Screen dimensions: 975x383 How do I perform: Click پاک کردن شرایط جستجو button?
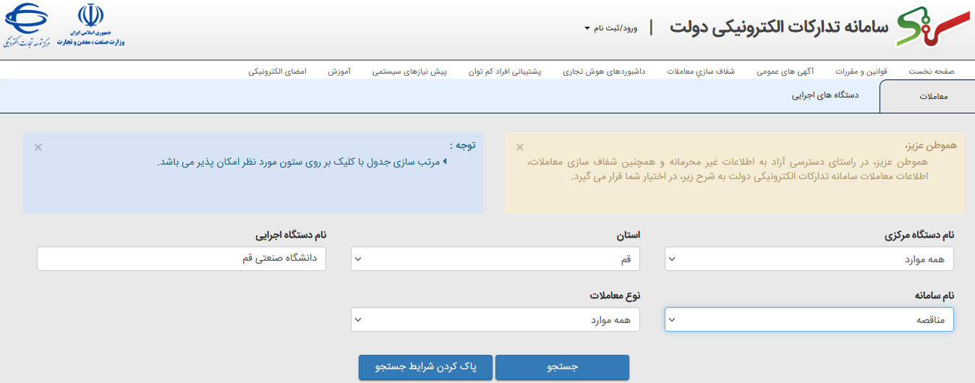coord(425,367)
